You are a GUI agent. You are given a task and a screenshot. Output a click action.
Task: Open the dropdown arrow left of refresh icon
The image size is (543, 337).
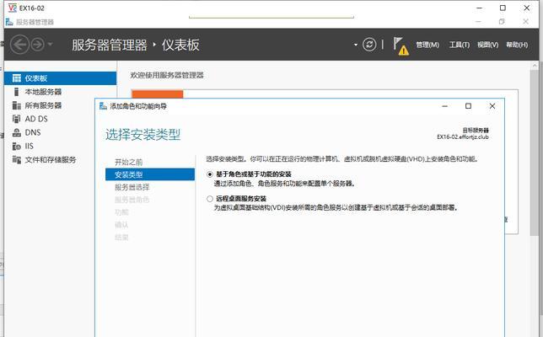356,45
